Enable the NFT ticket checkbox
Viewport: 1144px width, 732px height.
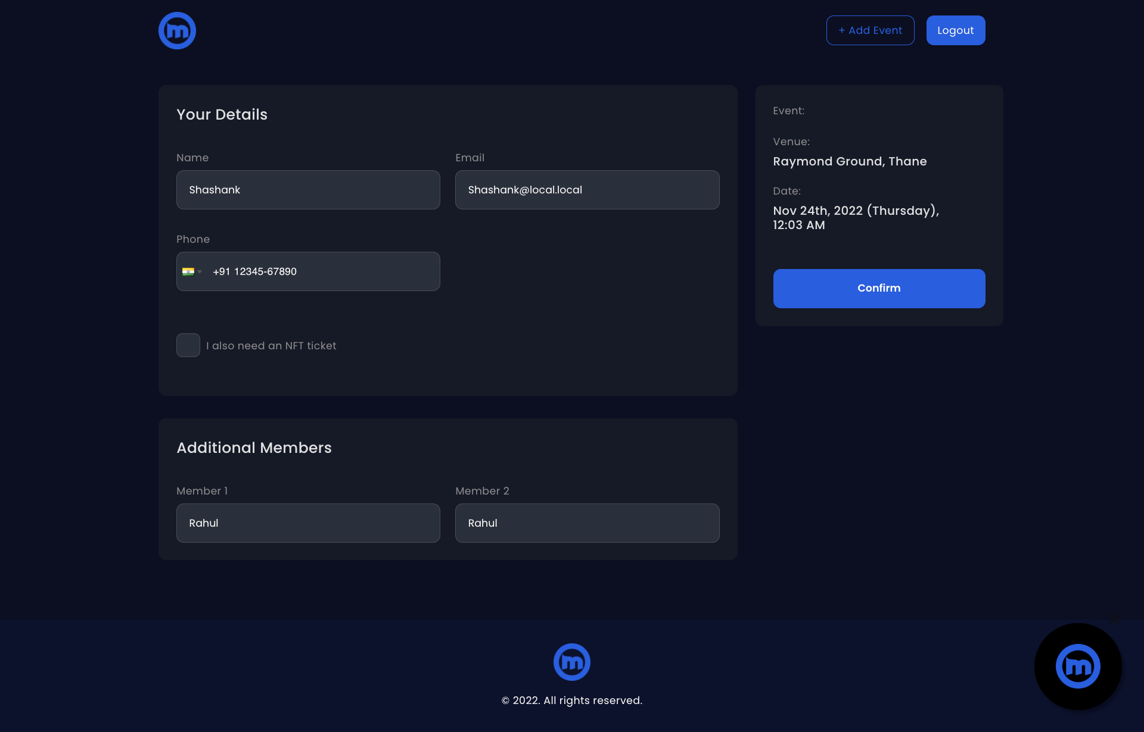(x=188, y=345)
